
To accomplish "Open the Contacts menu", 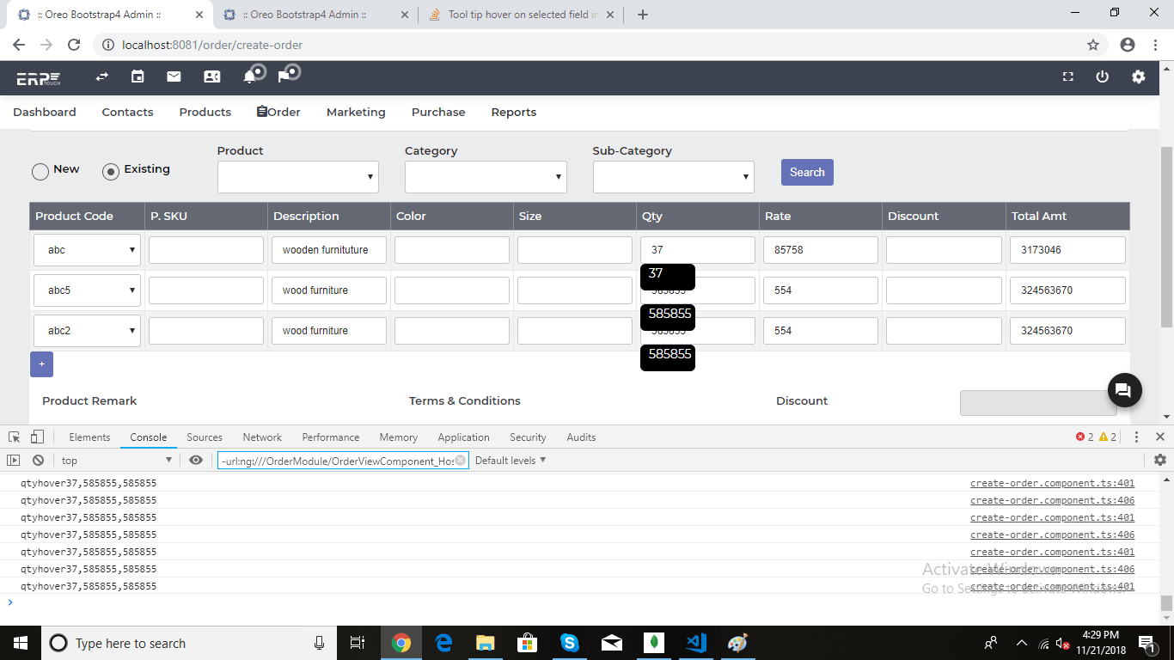I will (127, 113).
